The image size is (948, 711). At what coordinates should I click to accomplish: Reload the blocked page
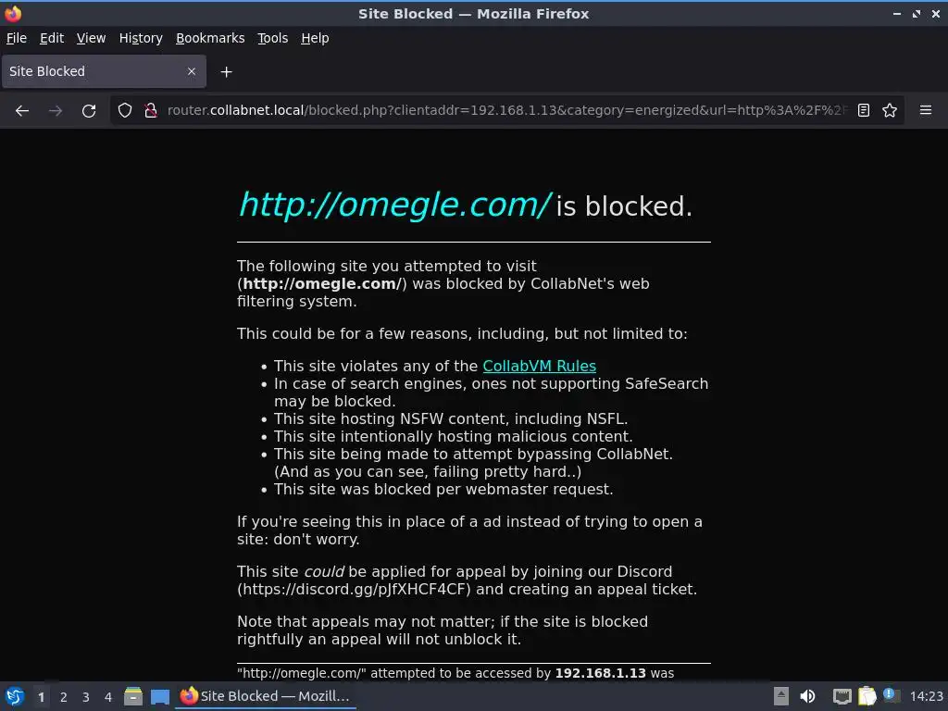tap(89, 111)
